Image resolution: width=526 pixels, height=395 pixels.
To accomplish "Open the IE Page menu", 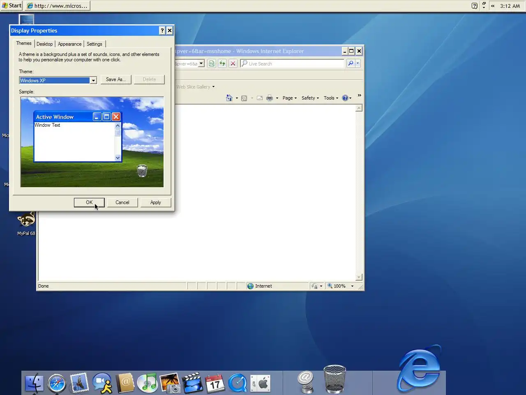I will [290, 98].
